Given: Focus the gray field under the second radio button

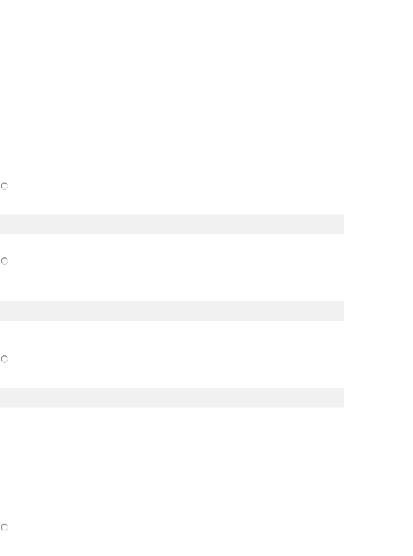Looking at the screenshot, I should (x=172, y=311).
